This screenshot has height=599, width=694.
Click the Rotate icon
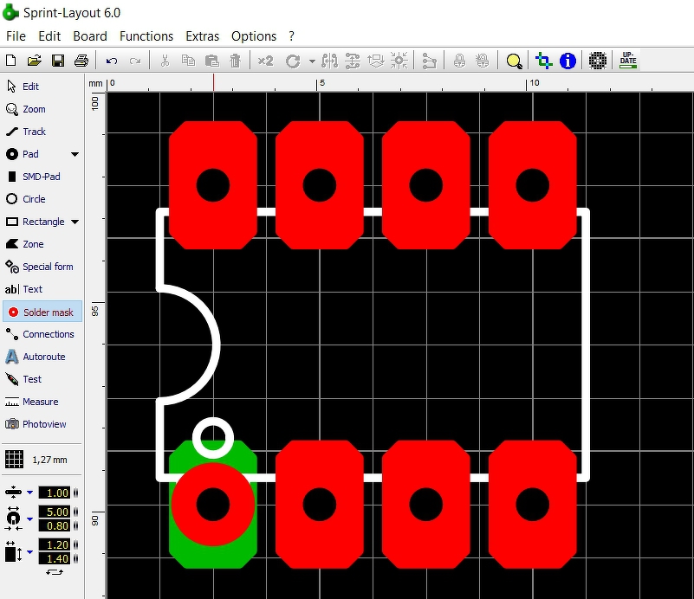point(293,61)
